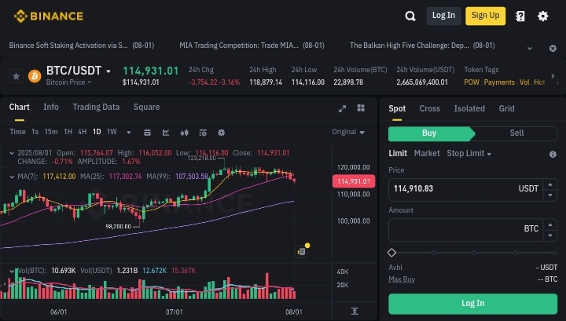
Task: Choose the Limit order type
Action: pos(398,154)
